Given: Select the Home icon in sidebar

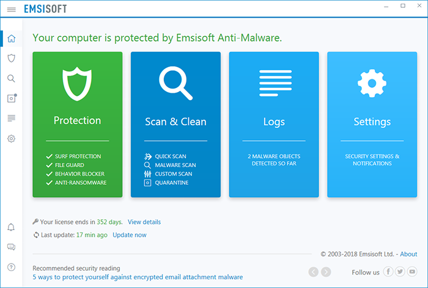Looking at the screenshot, I should tap(11, 38).
